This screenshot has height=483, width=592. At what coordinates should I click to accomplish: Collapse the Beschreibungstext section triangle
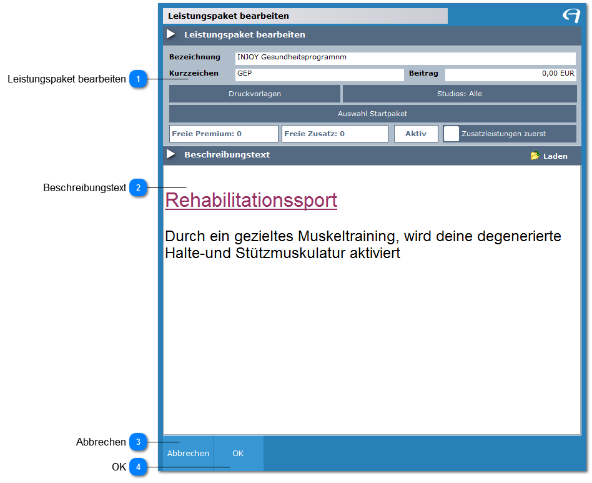(170, 154)
